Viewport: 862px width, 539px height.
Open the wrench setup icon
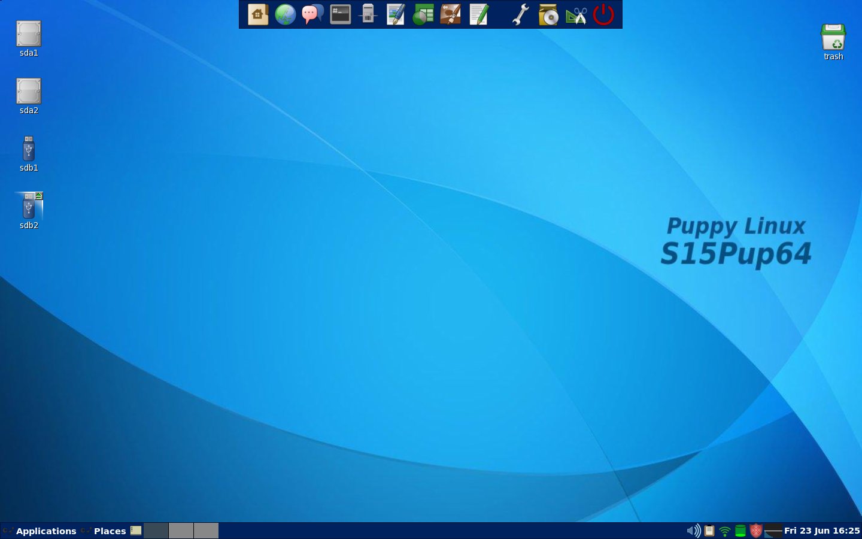coord(521,14)
